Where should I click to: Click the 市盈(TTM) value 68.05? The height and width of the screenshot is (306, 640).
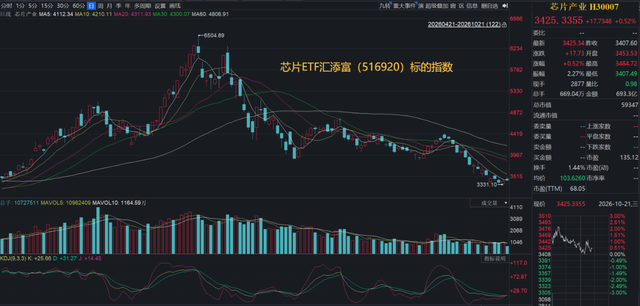point(578,188)
